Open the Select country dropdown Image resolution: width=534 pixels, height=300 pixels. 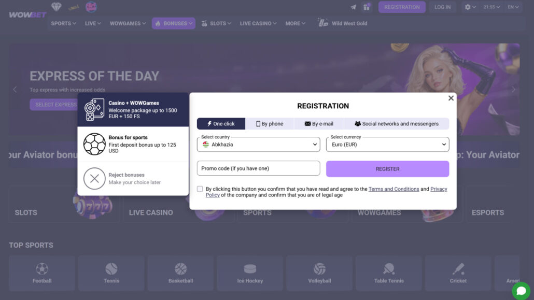click(259, 145)
